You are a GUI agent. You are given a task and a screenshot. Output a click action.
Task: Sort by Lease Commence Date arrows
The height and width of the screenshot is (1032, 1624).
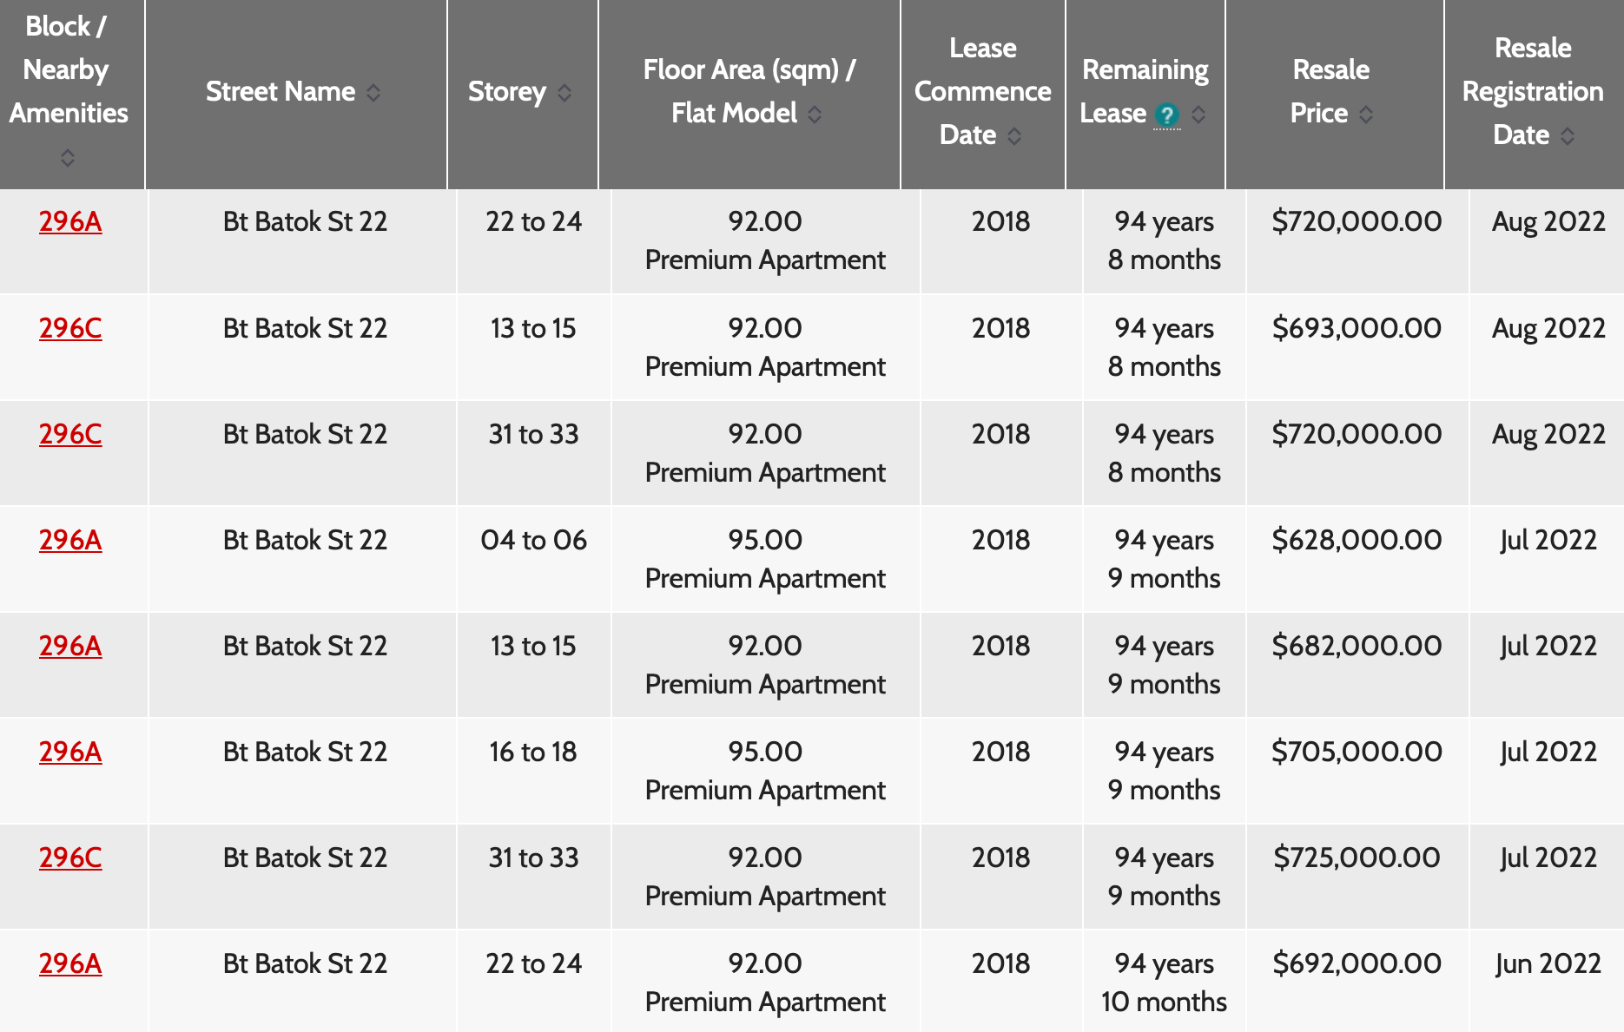1014,136
